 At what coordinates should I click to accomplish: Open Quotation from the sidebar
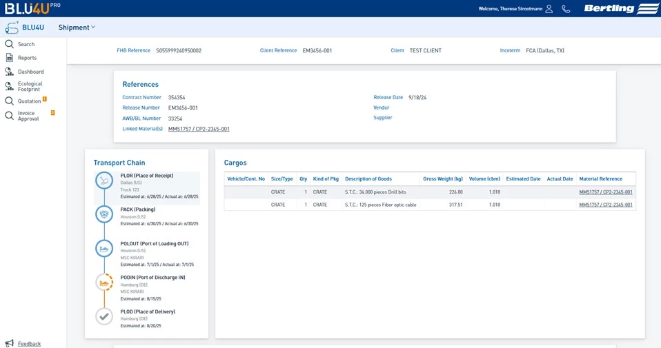click(29, 101)
